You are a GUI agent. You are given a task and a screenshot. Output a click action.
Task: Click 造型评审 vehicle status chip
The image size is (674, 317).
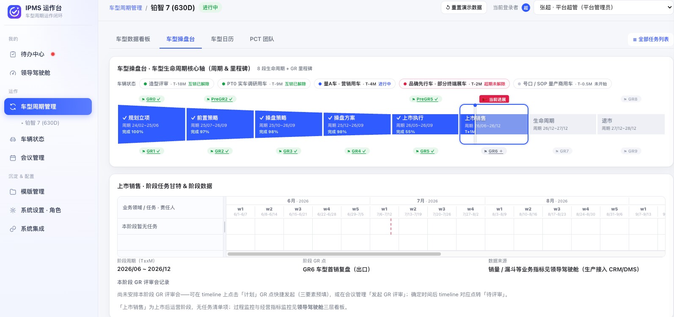[x=176, y=84]
